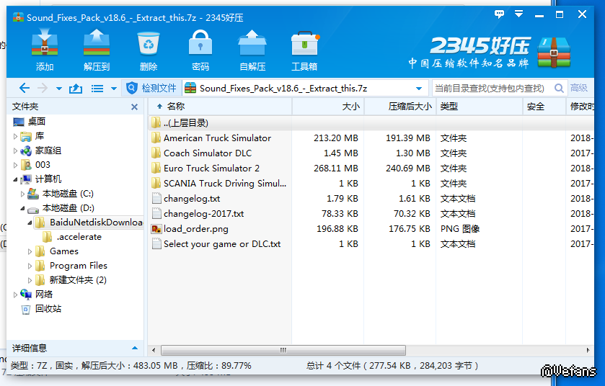Viewport: 605px width, 386px height.
Task: Click the 检测文件 (Scan file) button
Action: coord(151,89)
